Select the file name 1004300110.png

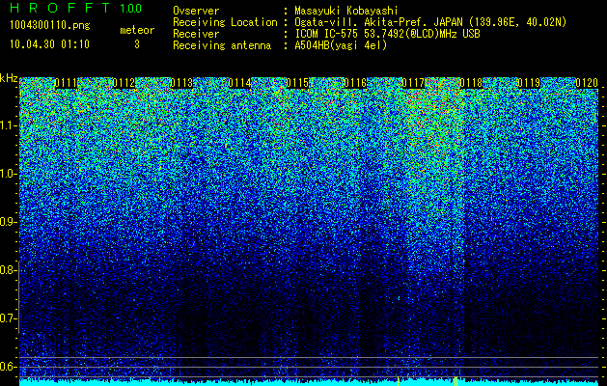50,26
